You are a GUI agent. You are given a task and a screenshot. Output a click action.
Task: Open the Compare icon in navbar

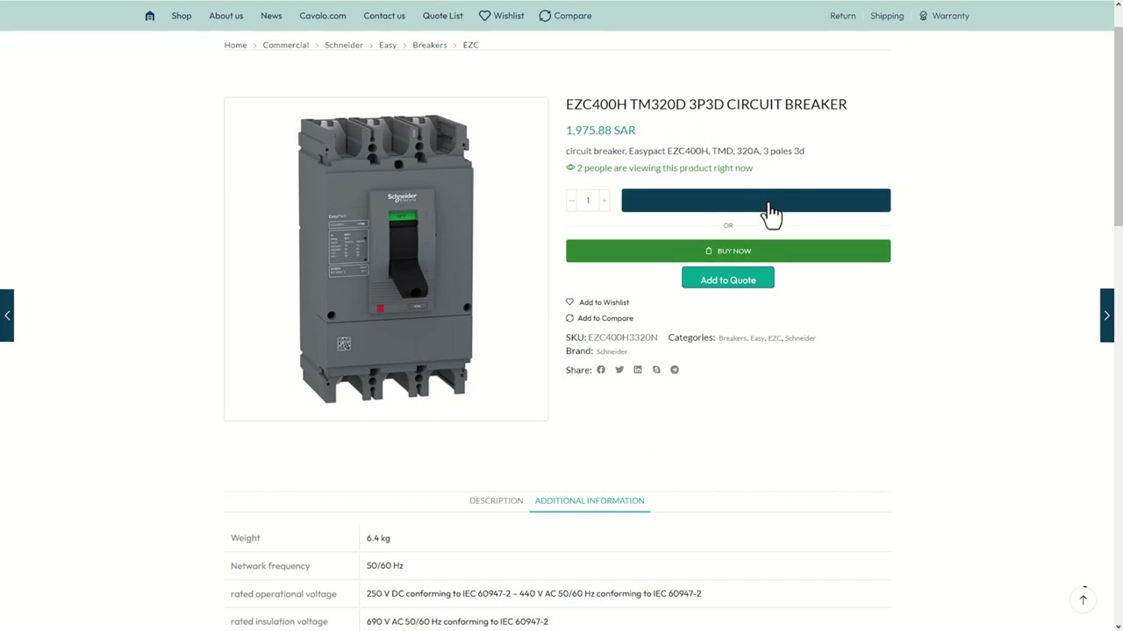point(545,16)
